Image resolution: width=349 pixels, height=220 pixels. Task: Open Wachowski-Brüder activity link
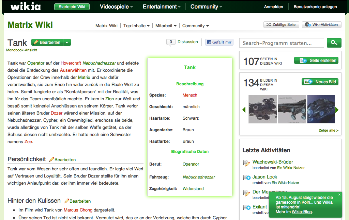[273, 162]
